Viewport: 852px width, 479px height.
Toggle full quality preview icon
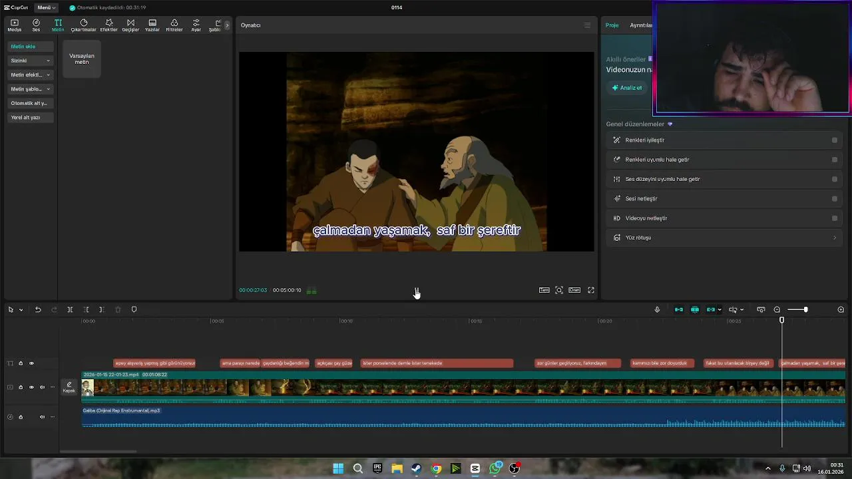tap(544, 290)
